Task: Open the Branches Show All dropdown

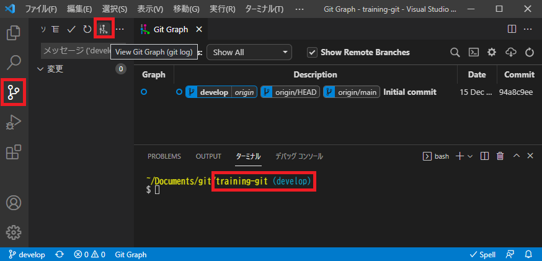Action: (x=249, y=52)
